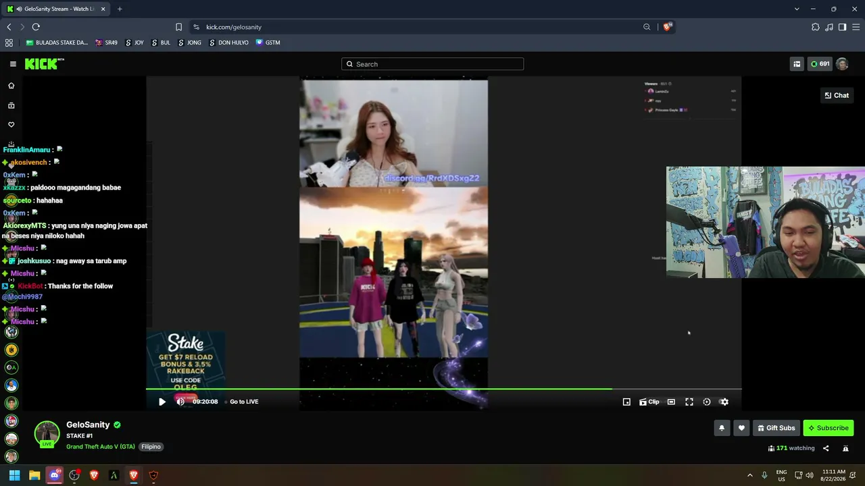The height and width of the screenshot is (486, 865).
Task: Open the Home icon in the left sidebar
Action: click(x=11, y=86)
